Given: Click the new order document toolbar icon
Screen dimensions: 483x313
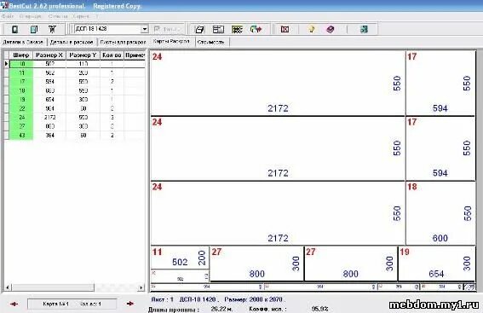Looking at the screenshot, I should (x=14, y=29).
